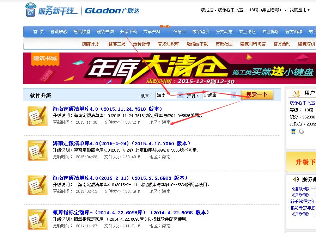This screenshot has height=233, width=316.
Task: Click 积分：252098 in user panel
Action: click(302, 117)
